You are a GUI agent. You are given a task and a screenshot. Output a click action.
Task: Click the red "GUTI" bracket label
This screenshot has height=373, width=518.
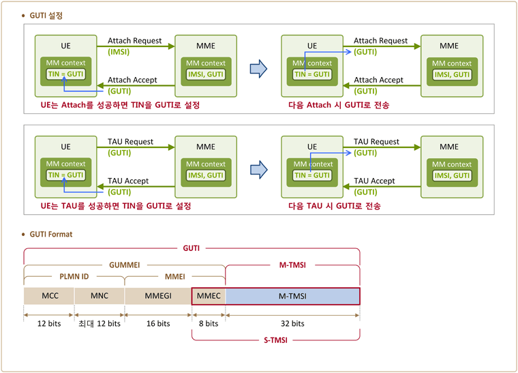tap(192, 248)
